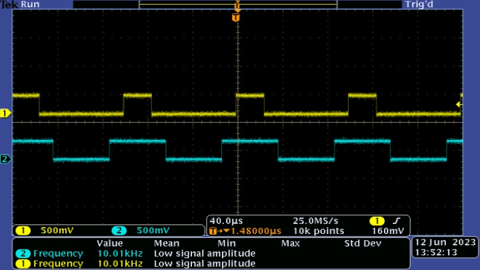Click the channel 1 badge beside 500mV
This screenshot has height=270, width=480.
pyautogui.click(x=23, y=231)
